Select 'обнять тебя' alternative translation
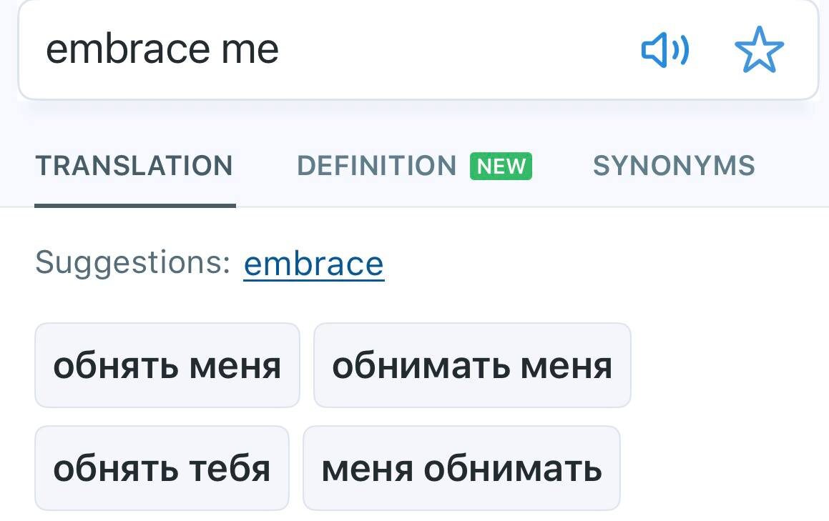The width and height of the screenshot is (829, 521). tap(162, 467)
